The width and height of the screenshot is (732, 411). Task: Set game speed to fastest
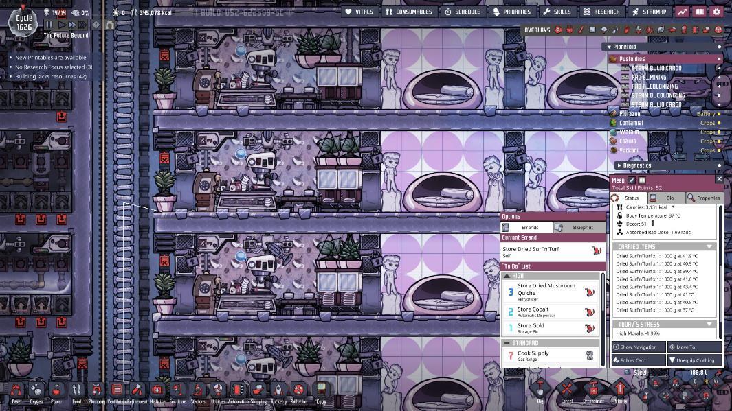pyautogui.click(x=82, y=24)
